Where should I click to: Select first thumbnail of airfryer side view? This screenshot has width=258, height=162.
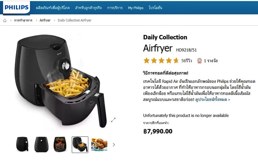(22, 144)
